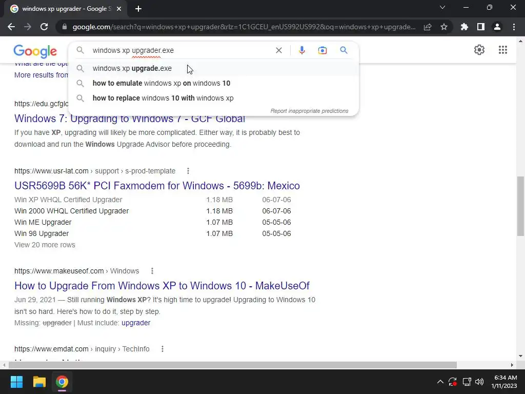Select suggestion how to replace windows 10
525x394 pixels.
click(x=214, y=98)
